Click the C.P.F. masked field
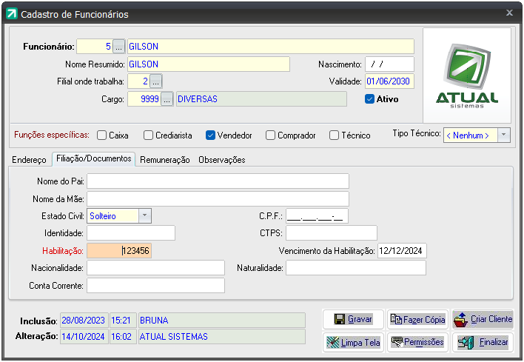The width and height of the screenshot is (524, 362). (x=317, y=216)
